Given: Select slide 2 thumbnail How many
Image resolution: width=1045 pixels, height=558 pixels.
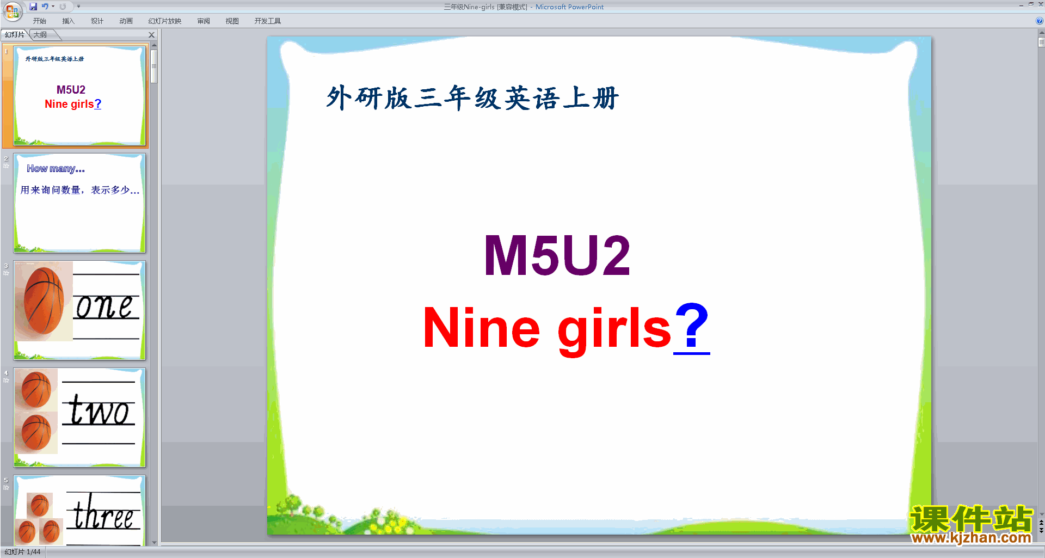Looking at the screenshot, I should [x=79, y=203].
